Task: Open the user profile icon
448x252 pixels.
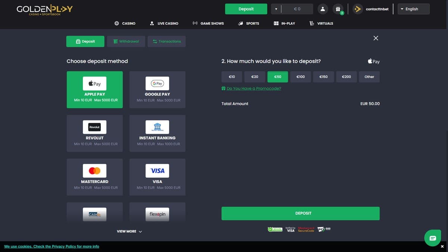Action: tap(323, 9)
